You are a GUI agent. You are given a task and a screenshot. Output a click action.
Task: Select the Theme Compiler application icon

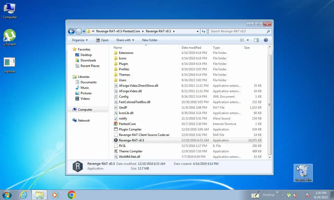coord(116,151)
